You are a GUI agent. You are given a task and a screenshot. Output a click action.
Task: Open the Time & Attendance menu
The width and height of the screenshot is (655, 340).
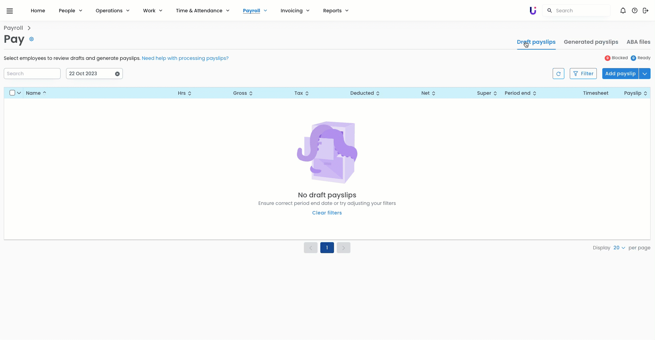pyautogui.click(x=202, y=11)
